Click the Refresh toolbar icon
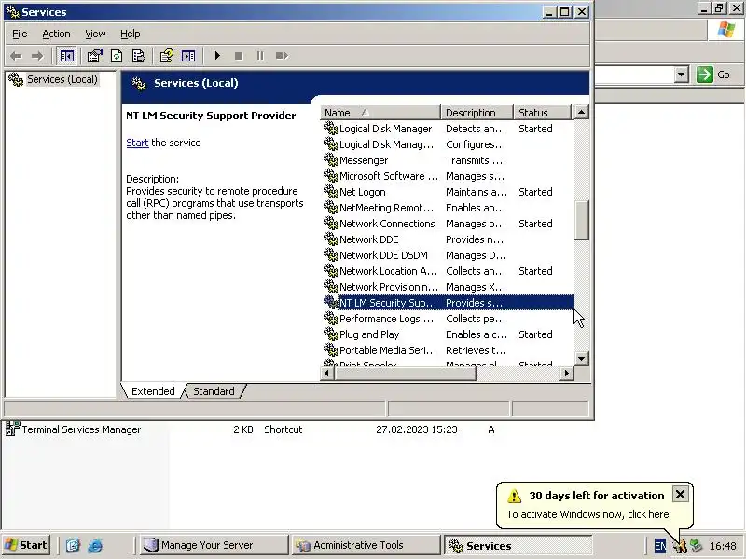 click(x=117, y=56)
